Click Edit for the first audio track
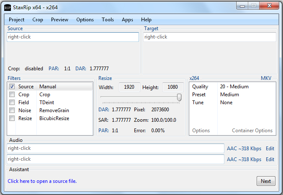This screenshot has height=195, width=283. pos(270,148)
